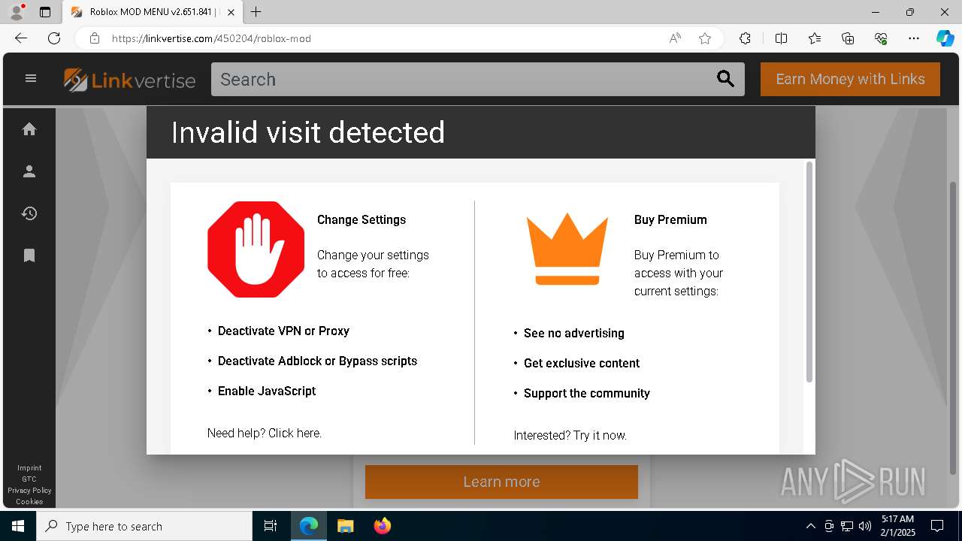Image resolution: width=962 pixels, height=541 pixels.
Task: Open network icon in system tray
Action: pos(847,526)
